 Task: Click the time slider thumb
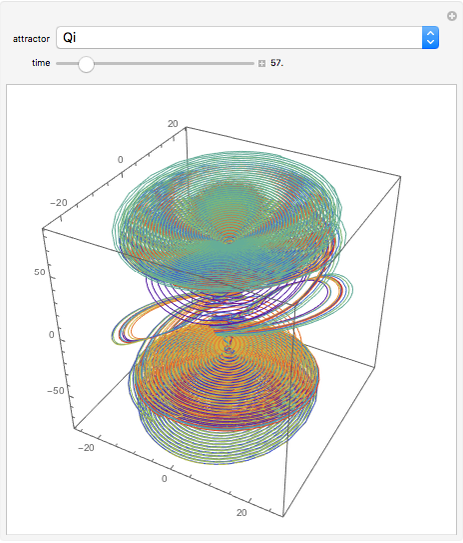pos(86,64)
